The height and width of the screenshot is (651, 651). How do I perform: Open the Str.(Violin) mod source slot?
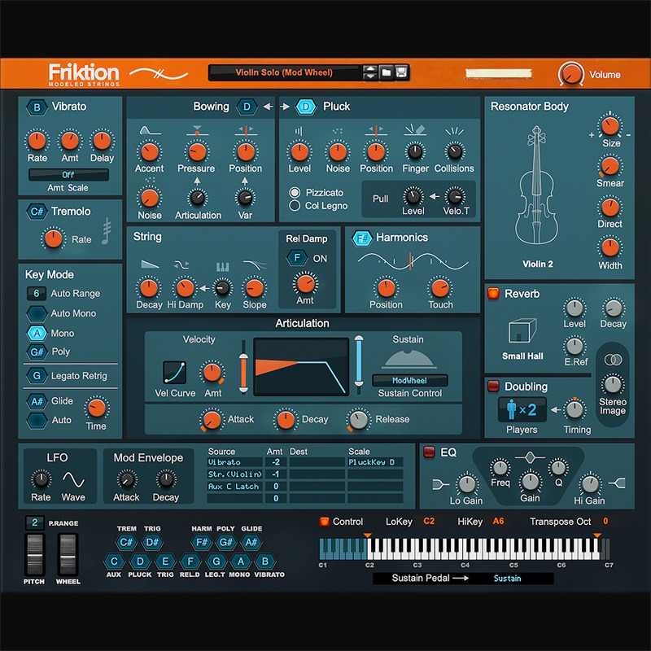(234, 474)
